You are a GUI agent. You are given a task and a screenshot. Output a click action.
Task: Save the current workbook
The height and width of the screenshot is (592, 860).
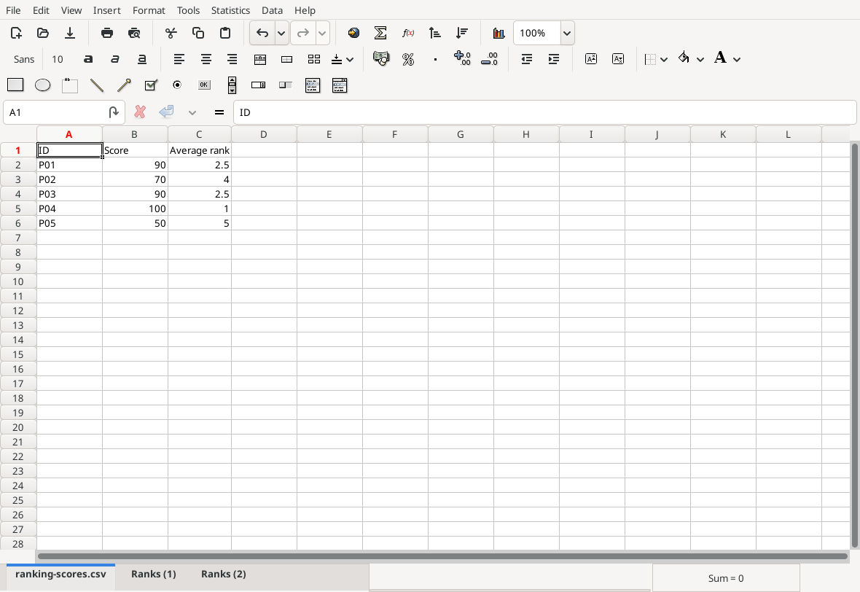click(70, 33)
